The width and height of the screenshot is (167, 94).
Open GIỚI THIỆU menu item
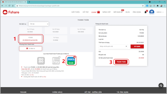[76, 12]
